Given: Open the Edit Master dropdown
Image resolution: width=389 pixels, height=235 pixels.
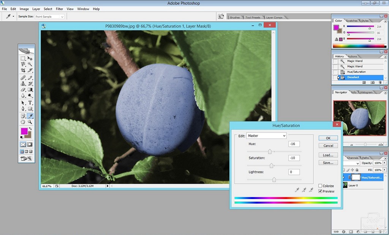Looking at the screenshot, I should 266,136.
